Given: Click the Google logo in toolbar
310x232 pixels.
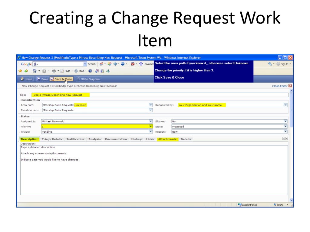Looking at the screenshot, I should coord(26,64).
